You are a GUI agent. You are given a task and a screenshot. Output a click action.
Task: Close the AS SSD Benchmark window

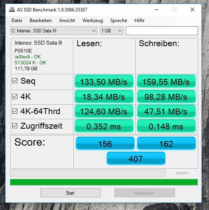point(192,9)
